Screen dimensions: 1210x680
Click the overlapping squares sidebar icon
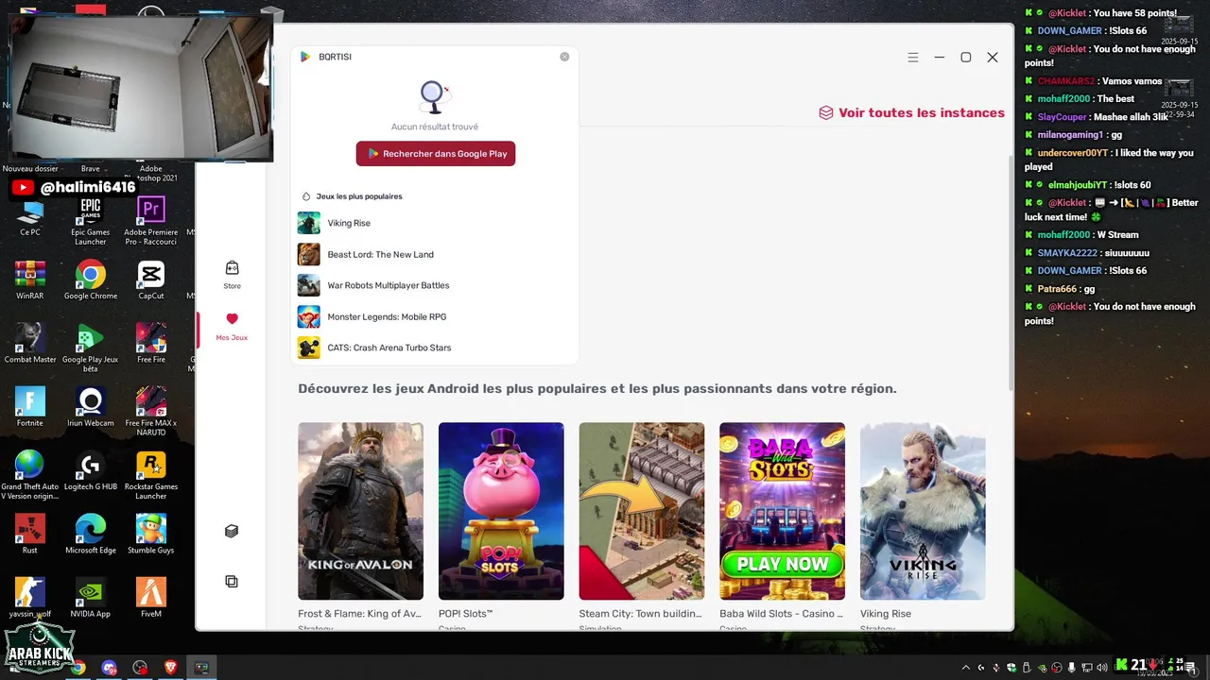click(x=232, y=582)
